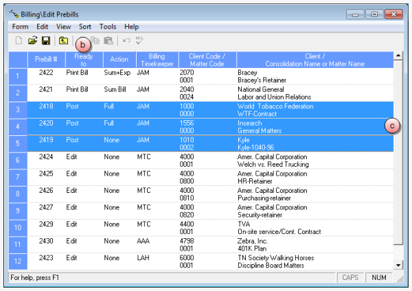Open the Tools menu
412x291 pixels.
(x=108, y=26)
